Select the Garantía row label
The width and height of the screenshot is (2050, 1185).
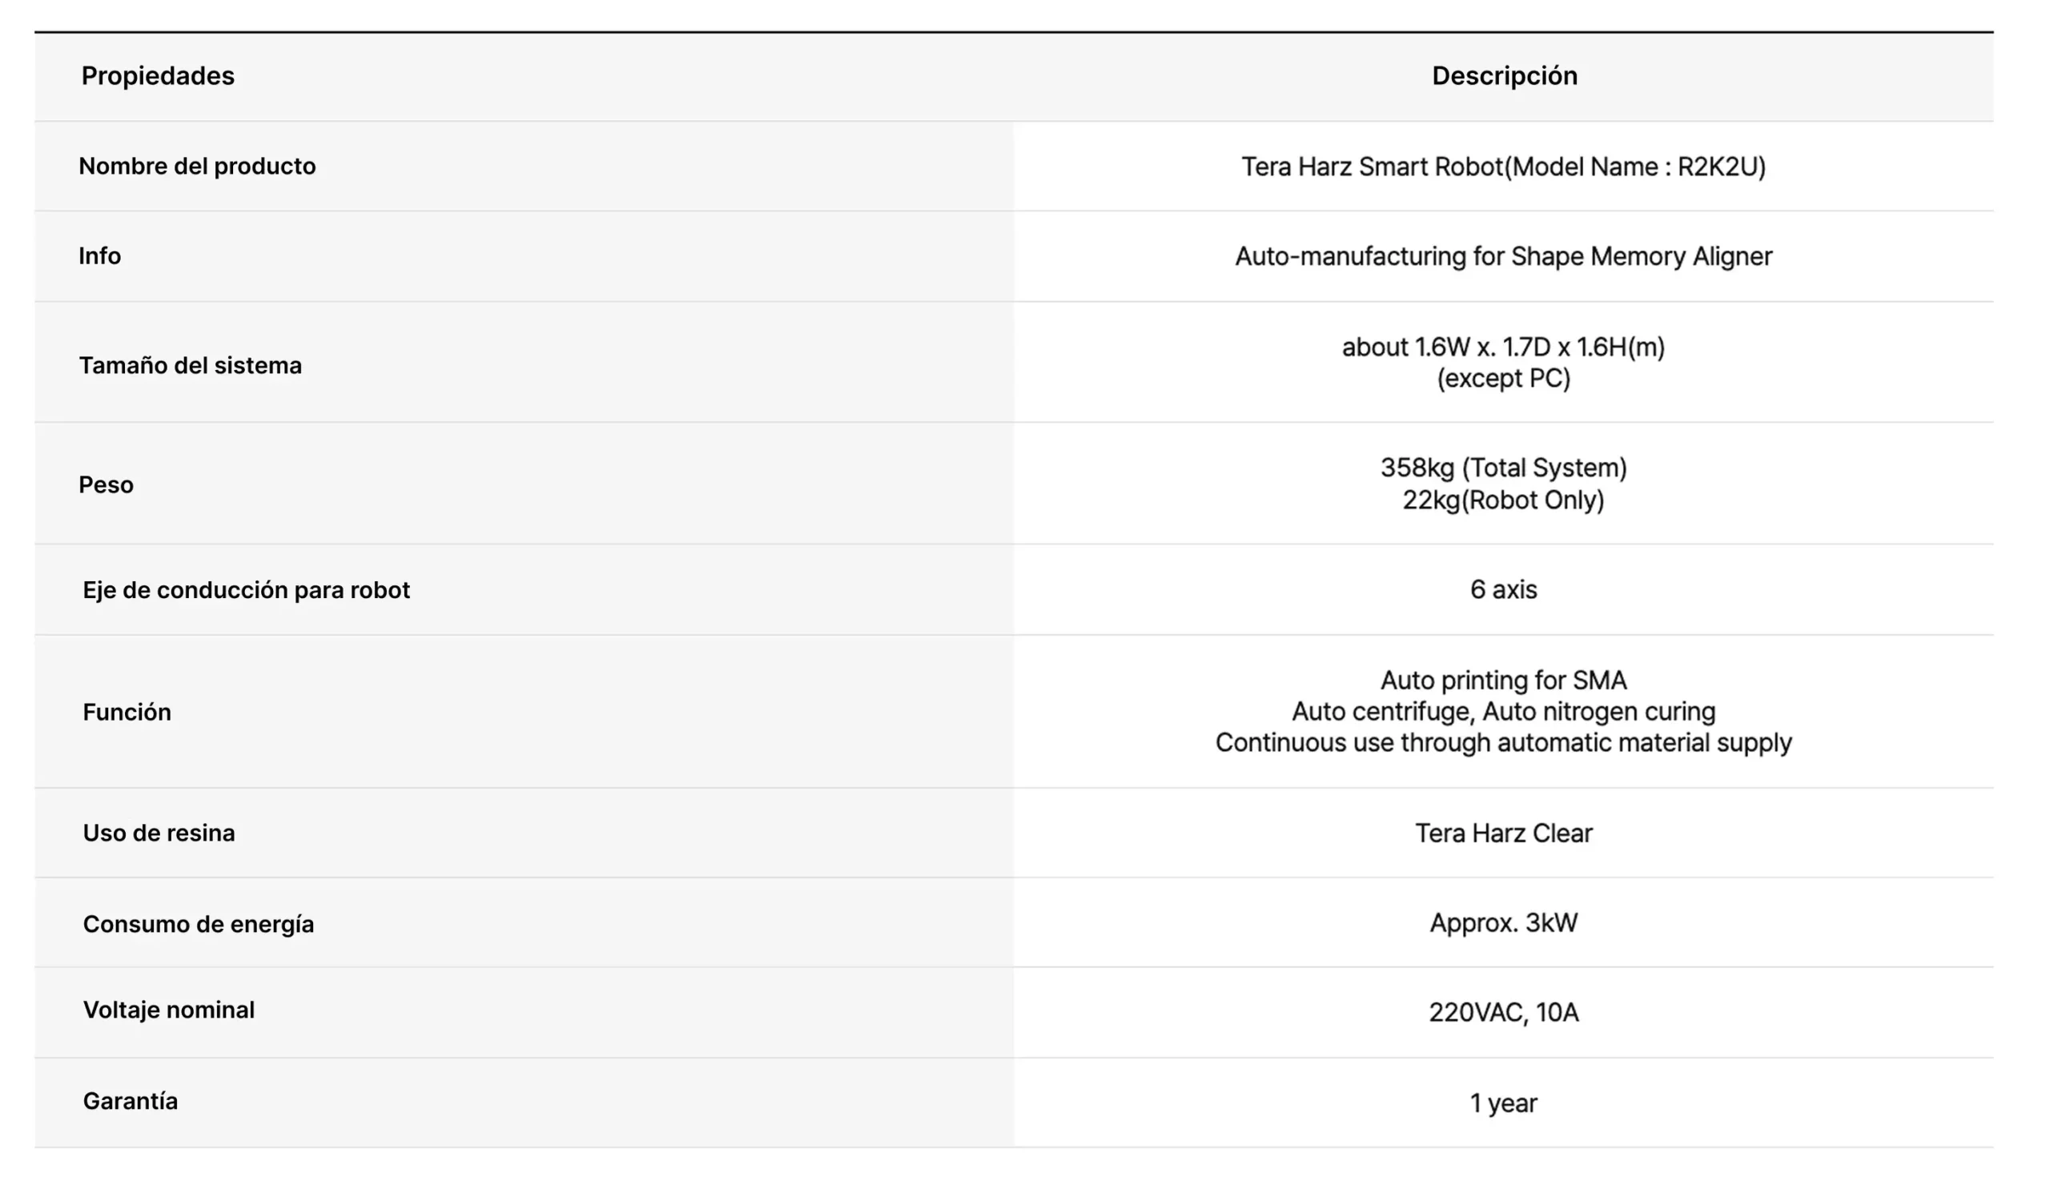click(131, 1101)
